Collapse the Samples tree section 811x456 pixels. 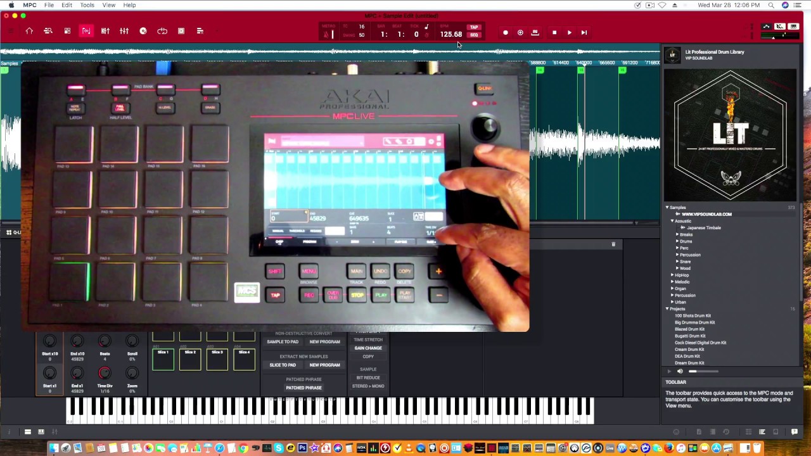(667, 207)
